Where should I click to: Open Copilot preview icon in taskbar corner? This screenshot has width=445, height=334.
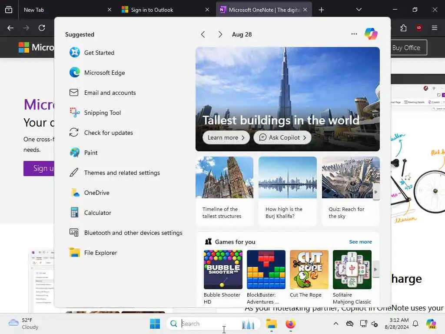coord(431,324)
